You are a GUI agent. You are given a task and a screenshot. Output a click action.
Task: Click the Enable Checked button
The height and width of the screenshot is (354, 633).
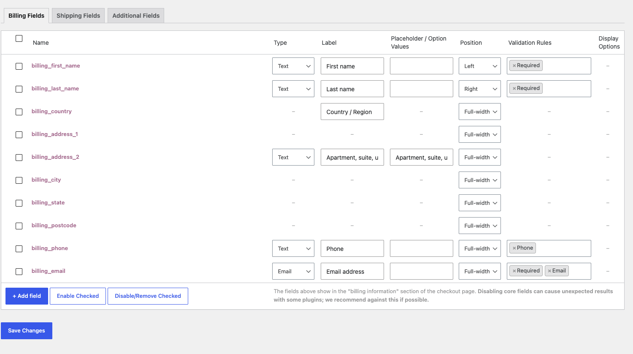click(78, 296)
